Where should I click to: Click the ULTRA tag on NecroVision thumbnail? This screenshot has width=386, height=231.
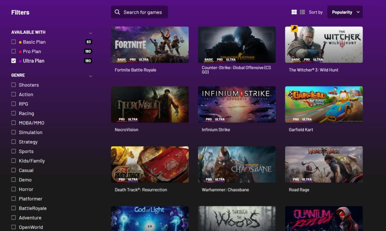point(133,120)
